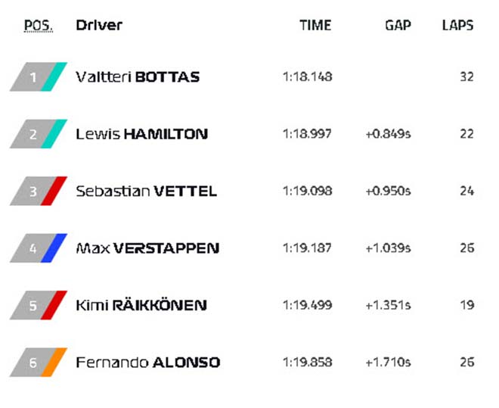Click position 6 badge with orange stripe
The width and height of the screenshot is (499, 408).
click(x=39, y=362)
